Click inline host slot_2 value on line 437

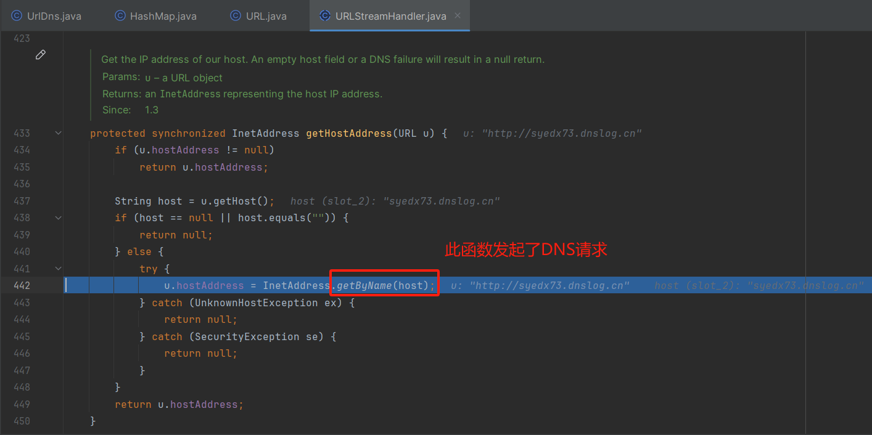point(395,201)
